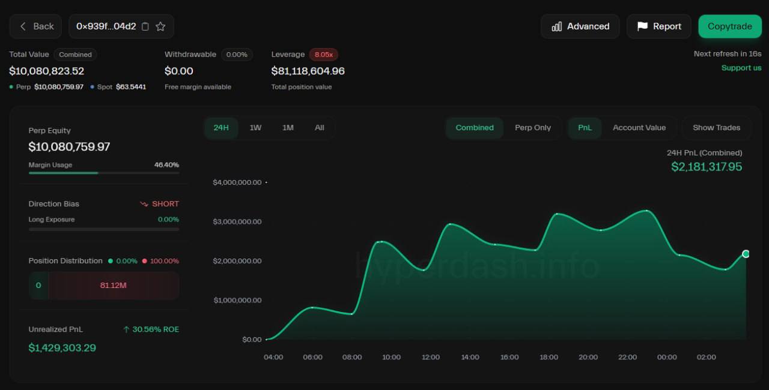This screenshot has height=390, width=769.
Task: Click the copy address clipboard icon
Action: [x=145, y=26]
